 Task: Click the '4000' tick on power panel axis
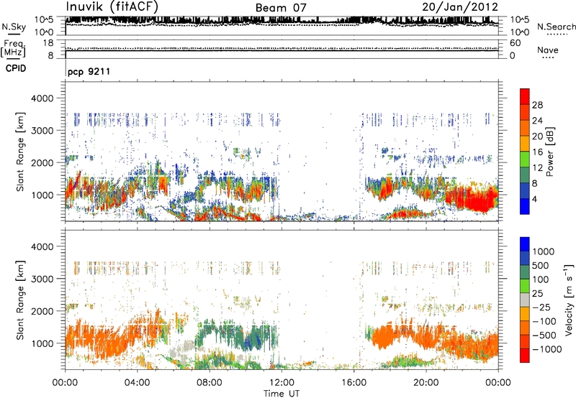point(42,98)
